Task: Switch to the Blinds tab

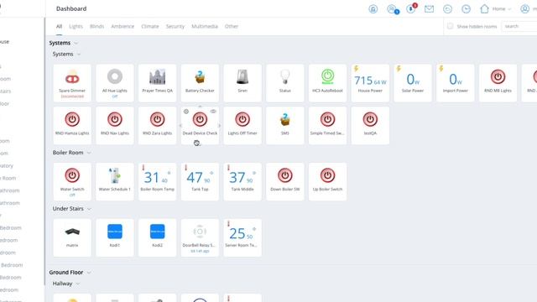Action: click(x=97, y=26)
